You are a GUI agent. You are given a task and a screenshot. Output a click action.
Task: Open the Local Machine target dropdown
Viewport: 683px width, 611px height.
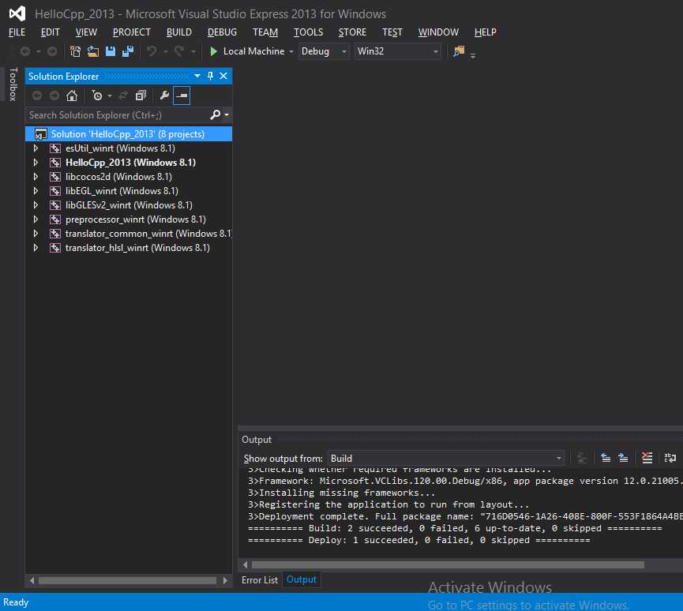coord(291,52)
